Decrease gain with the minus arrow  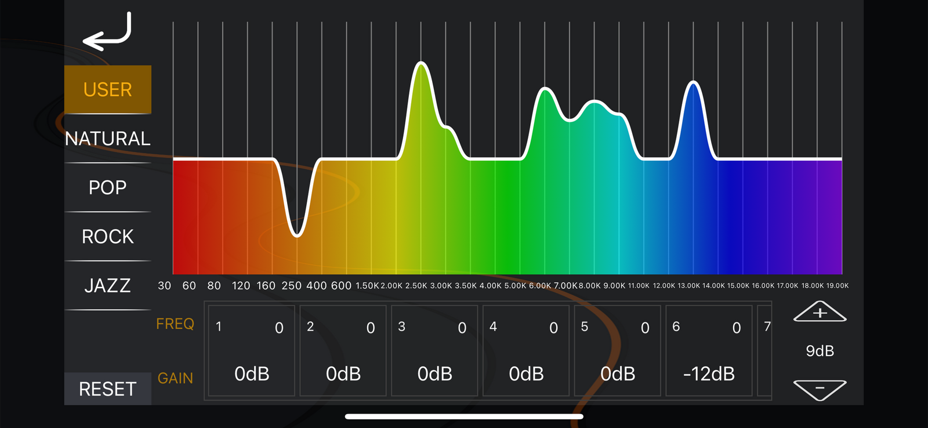820,389
